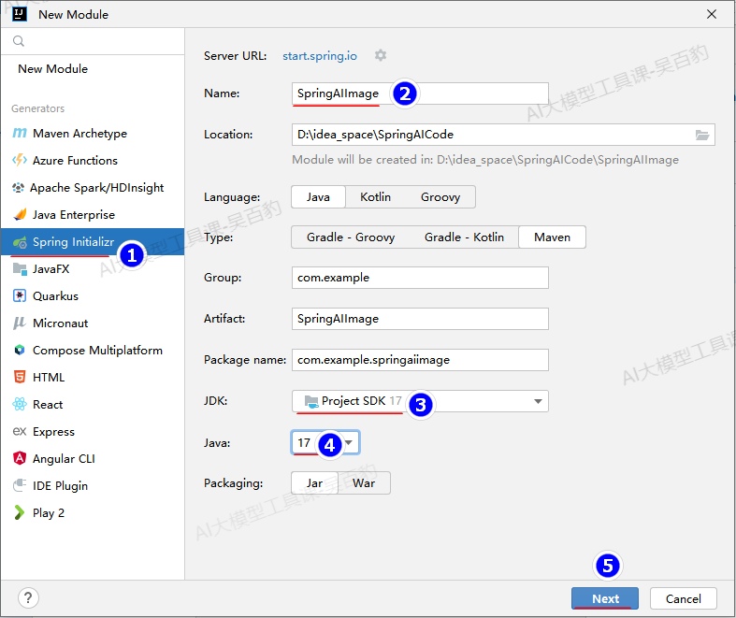This screenshot has height=618, width=736.
Task: Click the IDE Plugin icon
Action: (x=20, y=485)
